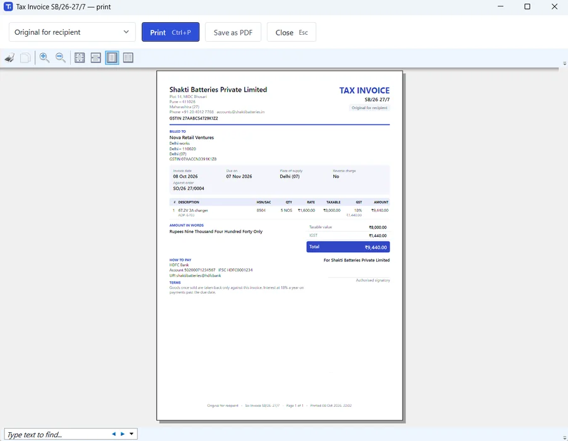
Task: Find next match with the right blue arrow
Action: pyautogui.click(x=122, y=434)
